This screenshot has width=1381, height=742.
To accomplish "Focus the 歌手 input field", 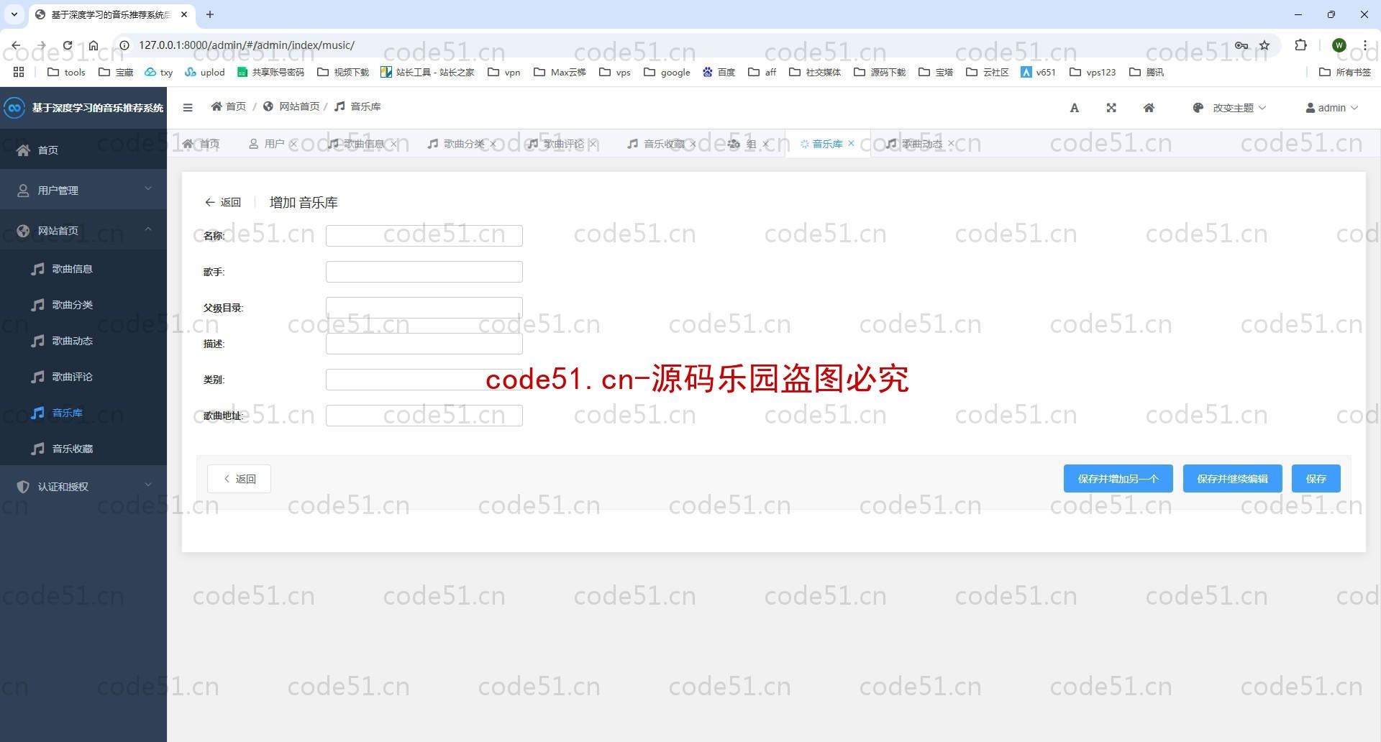I will coord(424,272).
